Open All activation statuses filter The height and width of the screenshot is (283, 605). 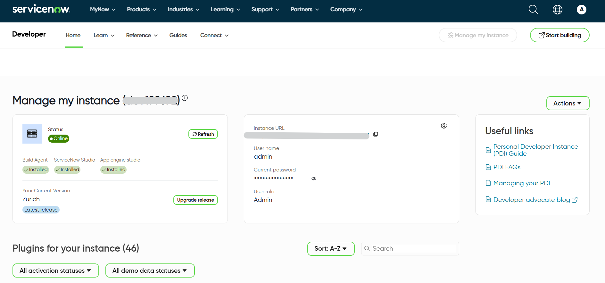pyautogui.click(x=56, y=271)
